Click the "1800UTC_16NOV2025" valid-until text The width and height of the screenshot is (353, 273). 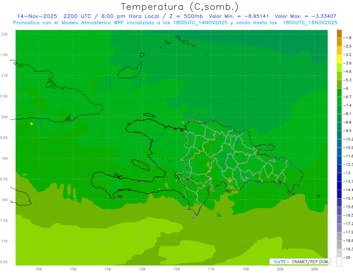coord(310,23)
